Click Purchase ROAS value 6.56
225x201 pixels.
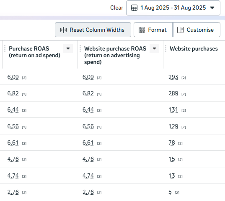point(13,127)
